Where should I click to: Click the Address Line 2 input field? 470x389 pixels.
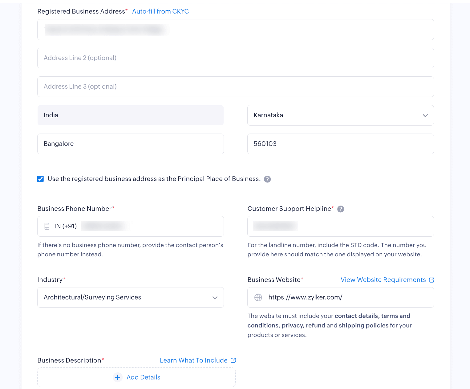pos(235,58)
